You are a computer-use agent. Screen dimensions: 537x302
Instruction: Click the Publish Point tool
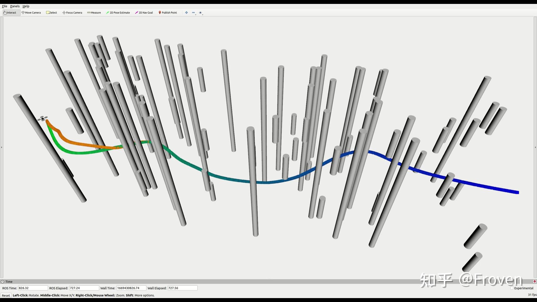(168, 13)
